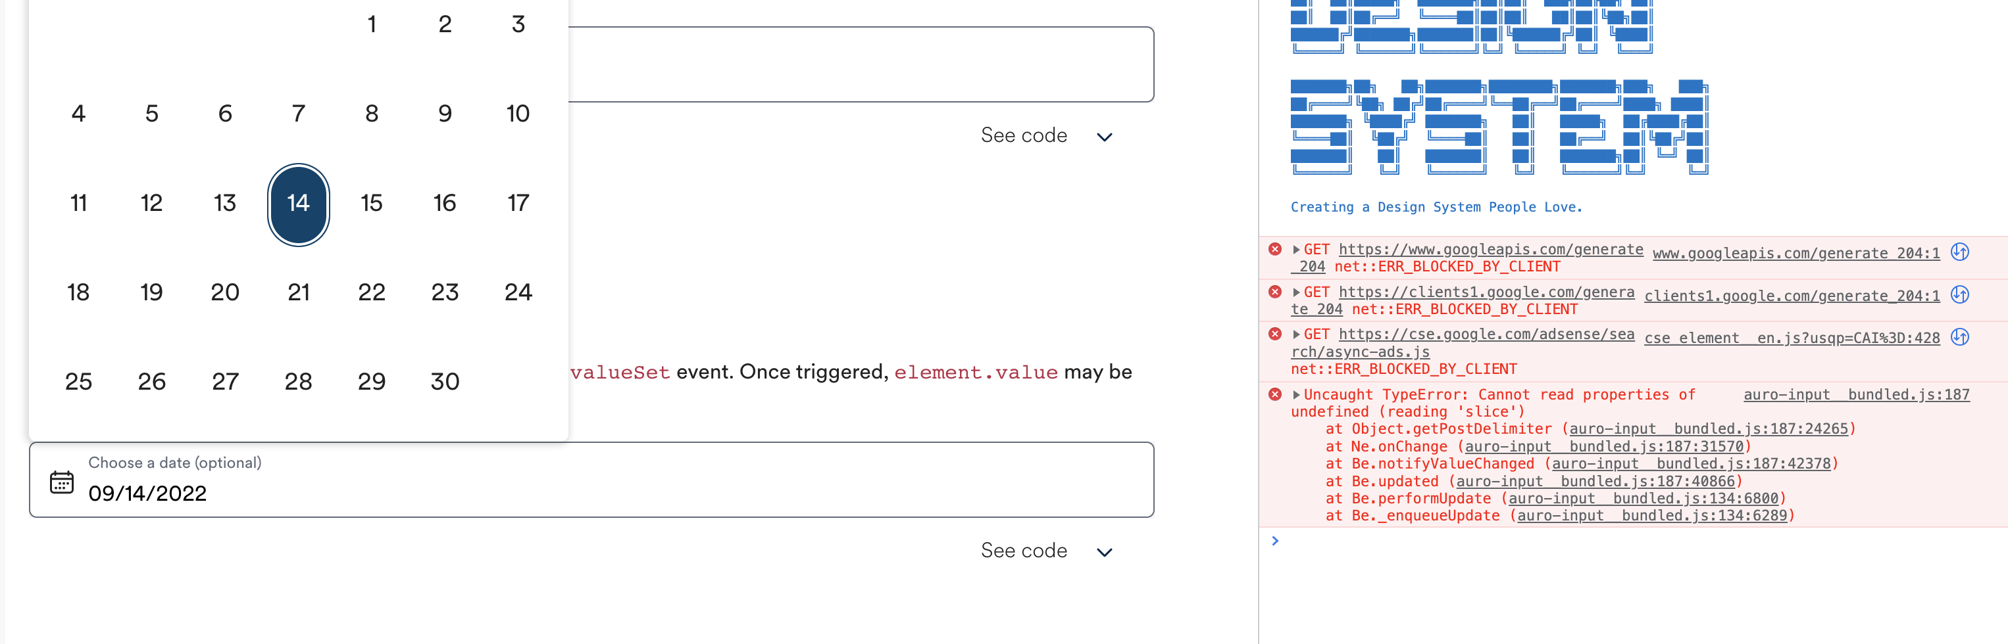Click the red error badge on the first GET request
The height and width of the screenshot is (644, 2008).
1276,249
